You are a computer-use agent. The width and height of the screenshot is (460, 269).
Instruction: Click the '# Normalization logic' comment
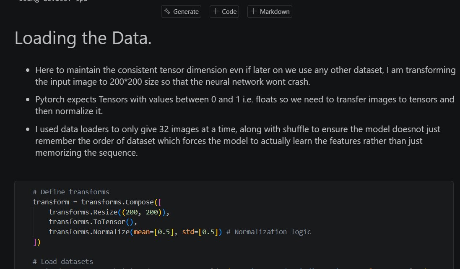(268, 232)
